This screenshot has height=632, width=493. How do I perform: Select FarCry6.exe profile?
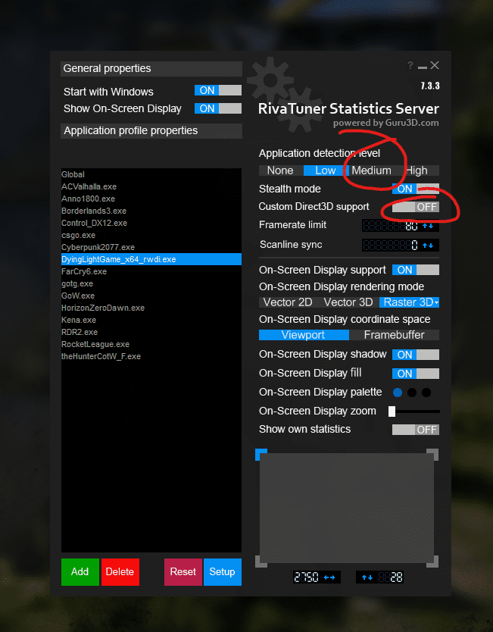151,271
